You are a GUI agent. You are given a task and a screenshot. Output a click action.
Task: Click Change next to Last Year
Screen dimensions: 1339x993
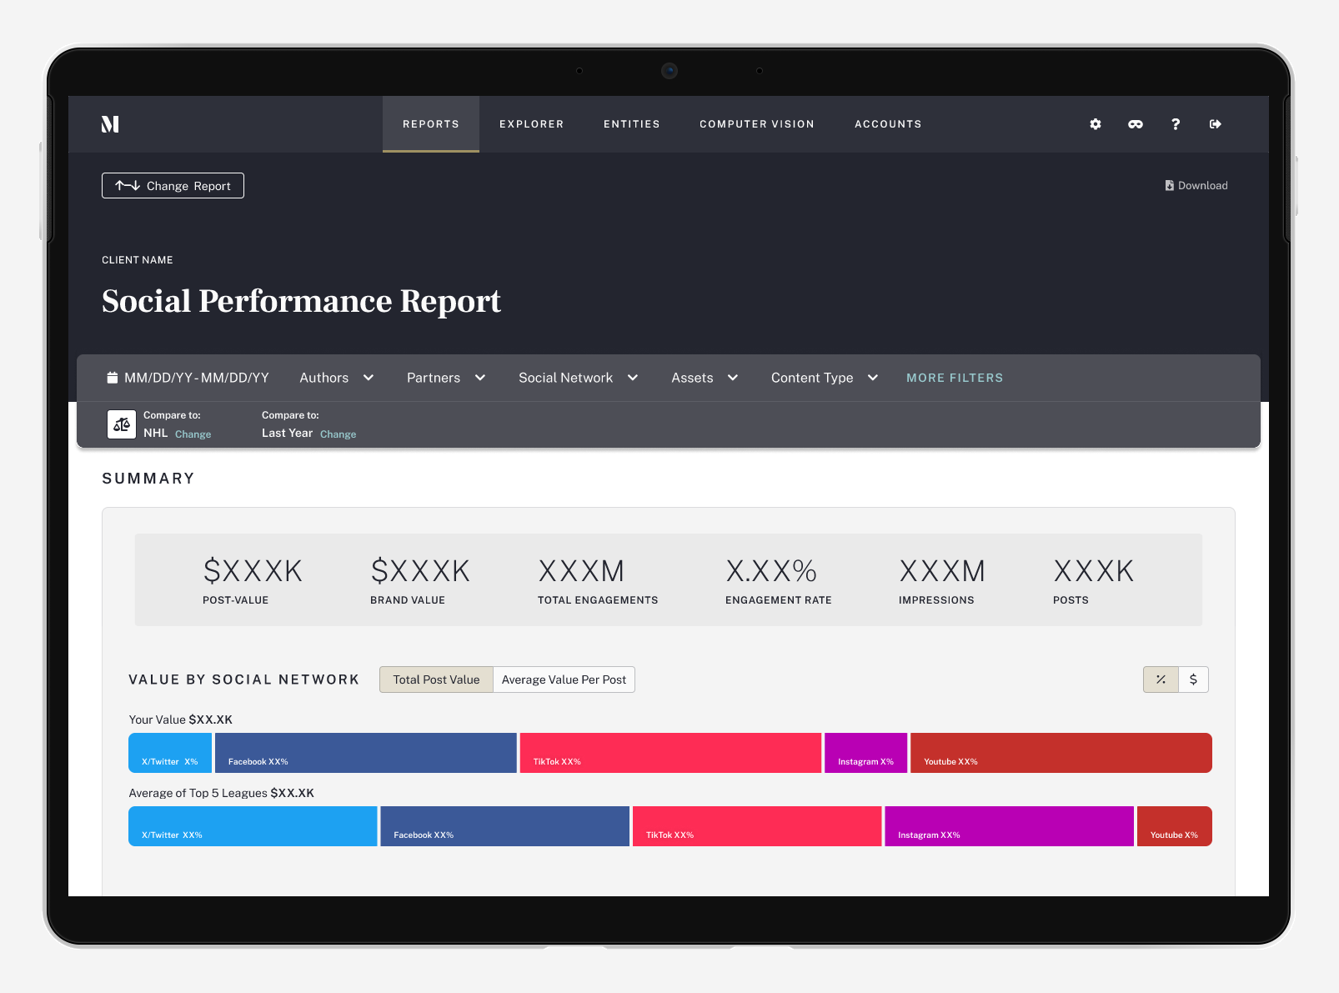[x=338, y=434]
